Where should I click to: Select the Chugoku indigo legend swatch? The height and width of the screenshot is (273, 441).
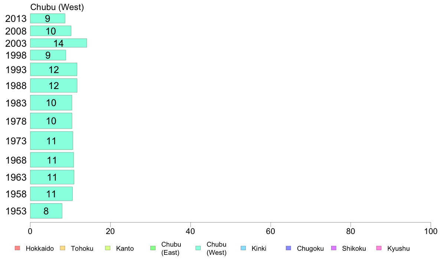coord(288,248)
